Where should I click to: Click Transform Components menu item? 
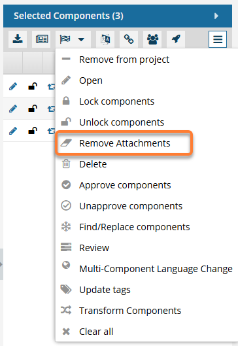pos(130,311)
